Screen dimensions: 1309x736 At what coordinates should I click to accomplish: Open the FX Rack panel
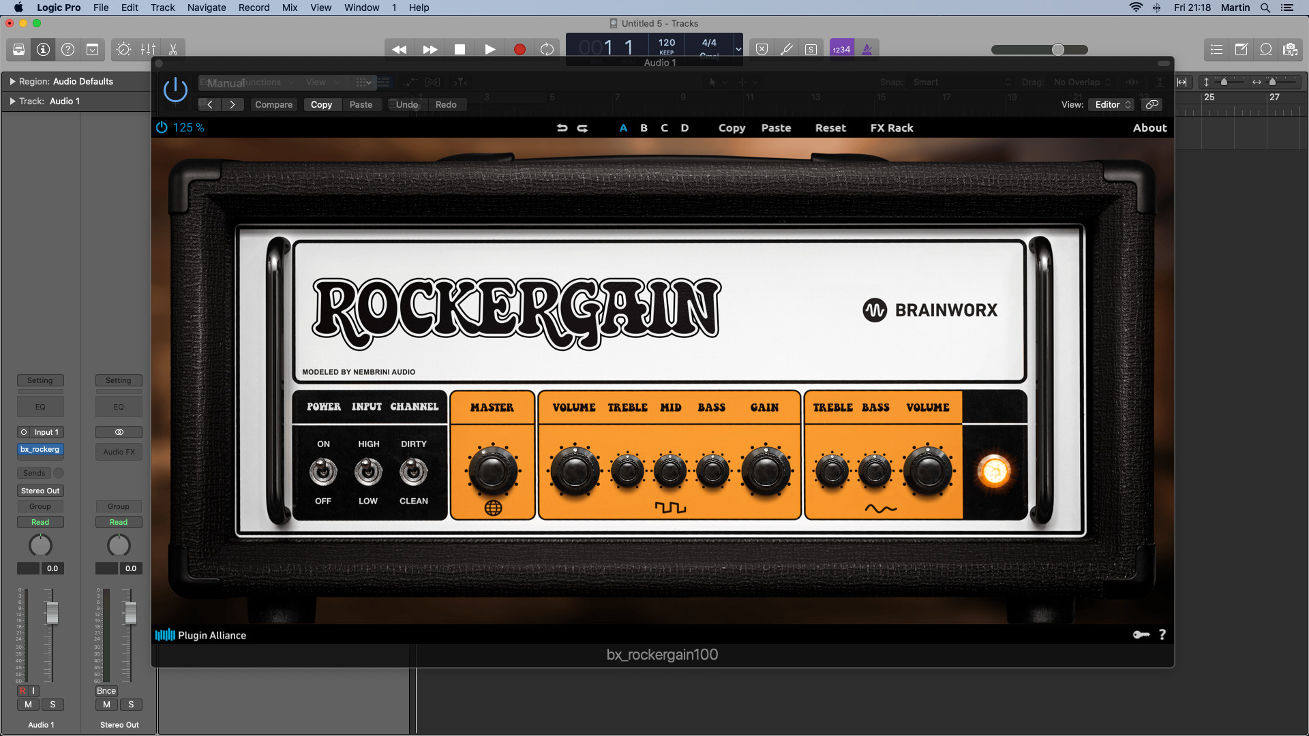pyautogui.click(x=891, y=127)
